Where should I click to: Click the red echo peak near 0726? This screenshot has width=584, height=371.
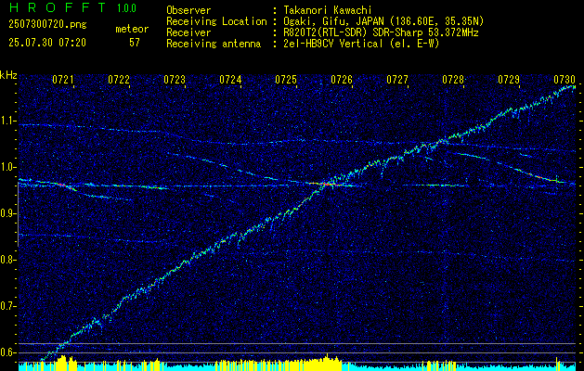[325, 184]
